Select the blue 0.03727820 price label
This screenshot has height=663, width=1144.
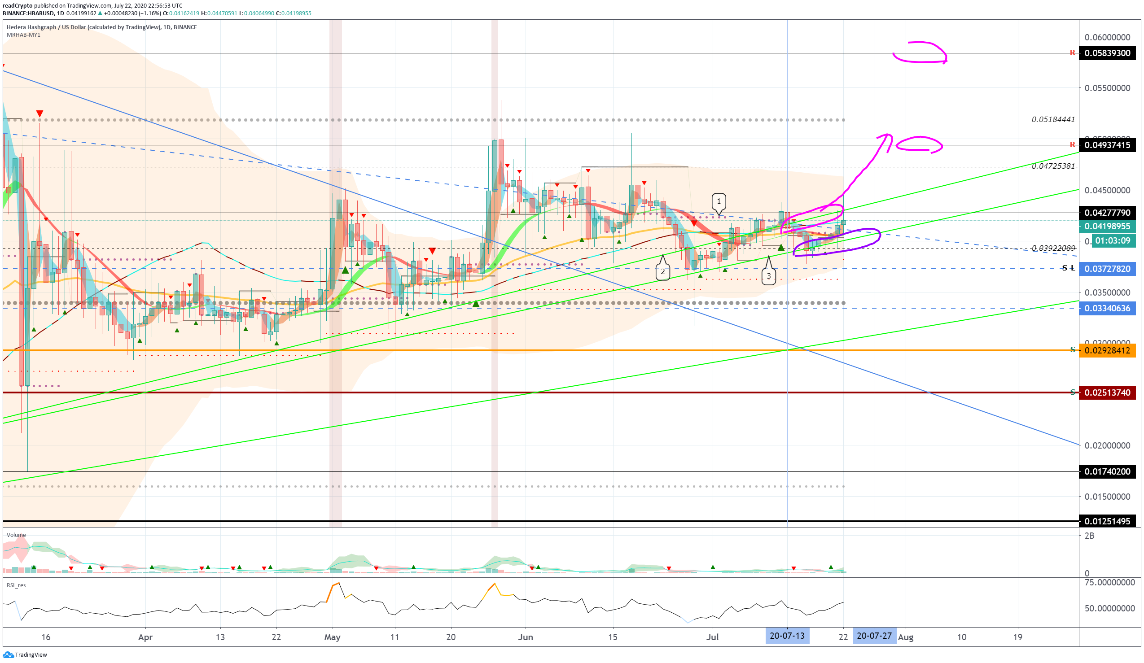click(1107, 269)
